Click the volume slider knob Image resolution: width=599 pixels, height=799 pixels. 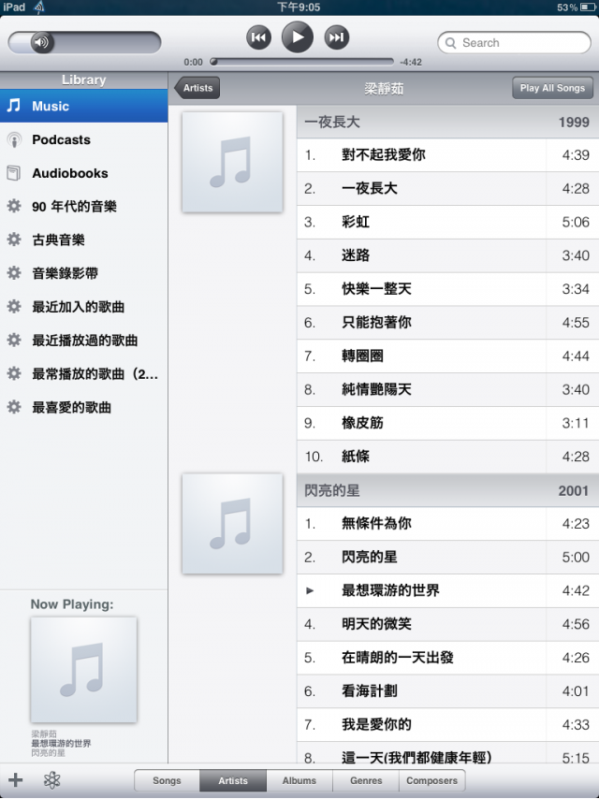point(42,42)
